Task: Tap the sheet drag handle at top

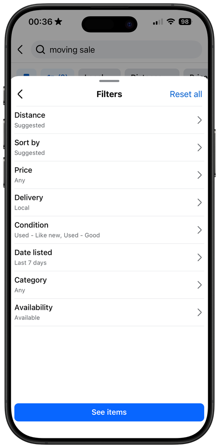Action: [x=109, y=81]
